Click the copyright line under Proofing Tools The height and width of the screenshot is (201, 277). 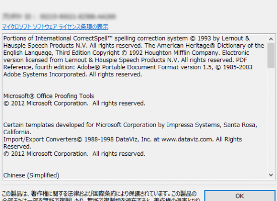click(75, 104)
